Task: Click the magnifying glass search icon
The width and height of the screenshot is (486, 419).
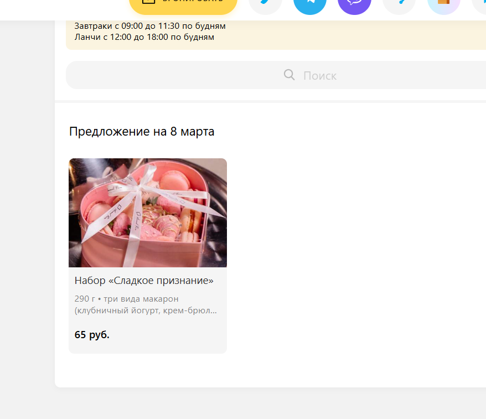Action: (289, 75)
